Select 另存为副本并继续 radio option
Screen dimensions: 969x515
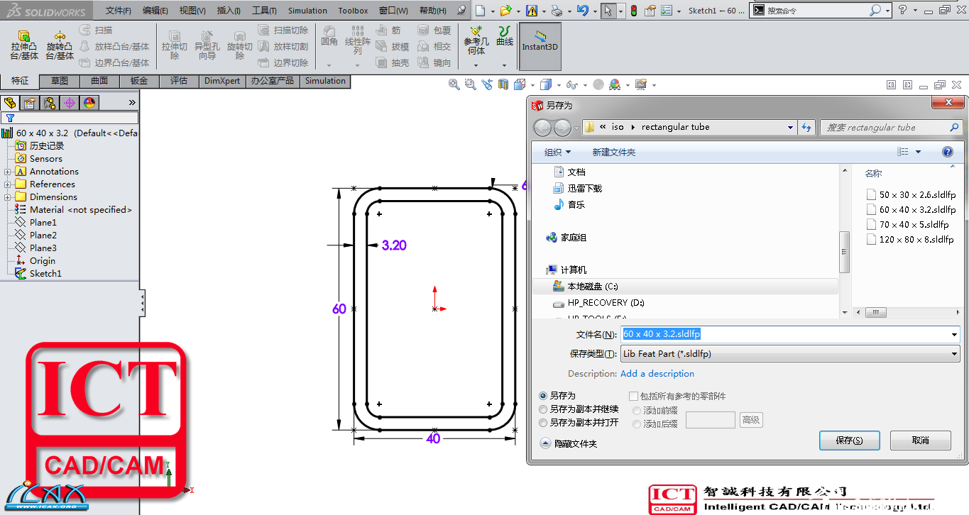click(544, 409)
